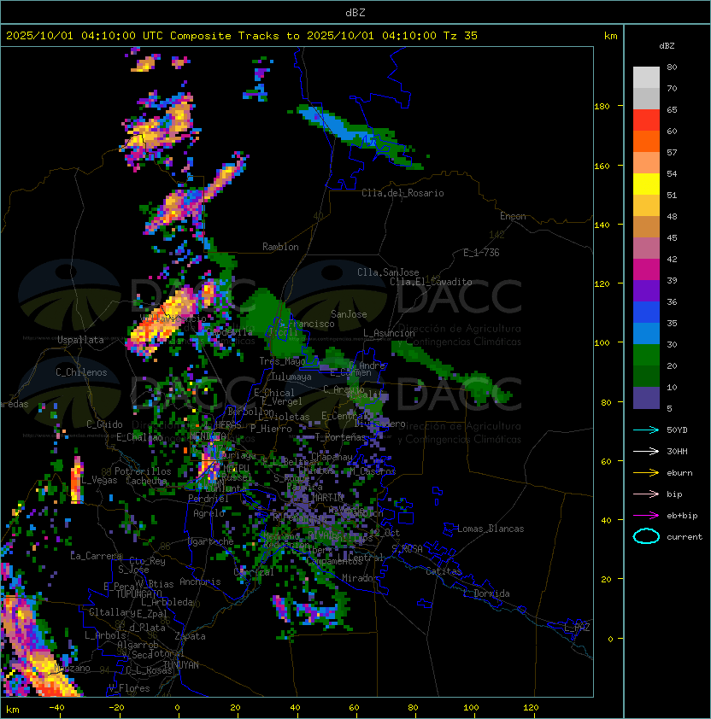Pick the bottom slate-purple swatch of dBZ scale
This screenshot has width=711, height=719.
pos(646,398)
